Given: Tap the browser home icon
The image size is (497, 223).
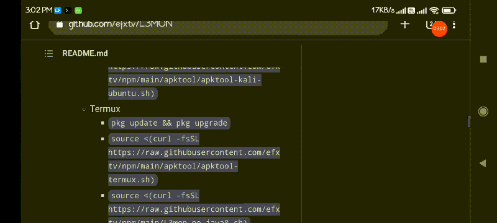Looking at the screenshot, I should click(35, 25).
